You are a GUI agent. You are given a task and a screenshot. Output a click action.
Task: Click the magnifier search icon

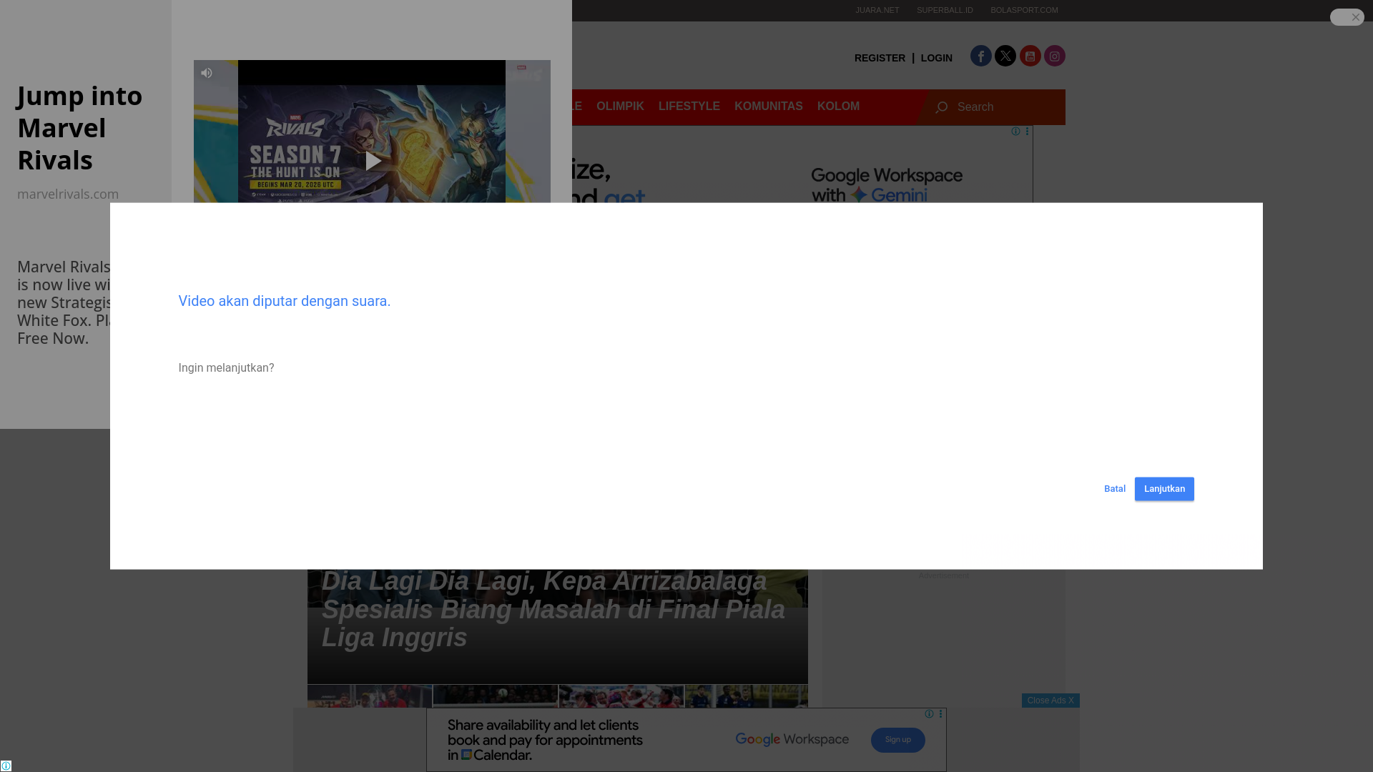pyautogui.click(x=942, y=108)
